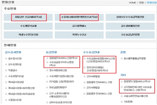Click the star icon for 기타민원
157x105 pixels.
[122, 102]
